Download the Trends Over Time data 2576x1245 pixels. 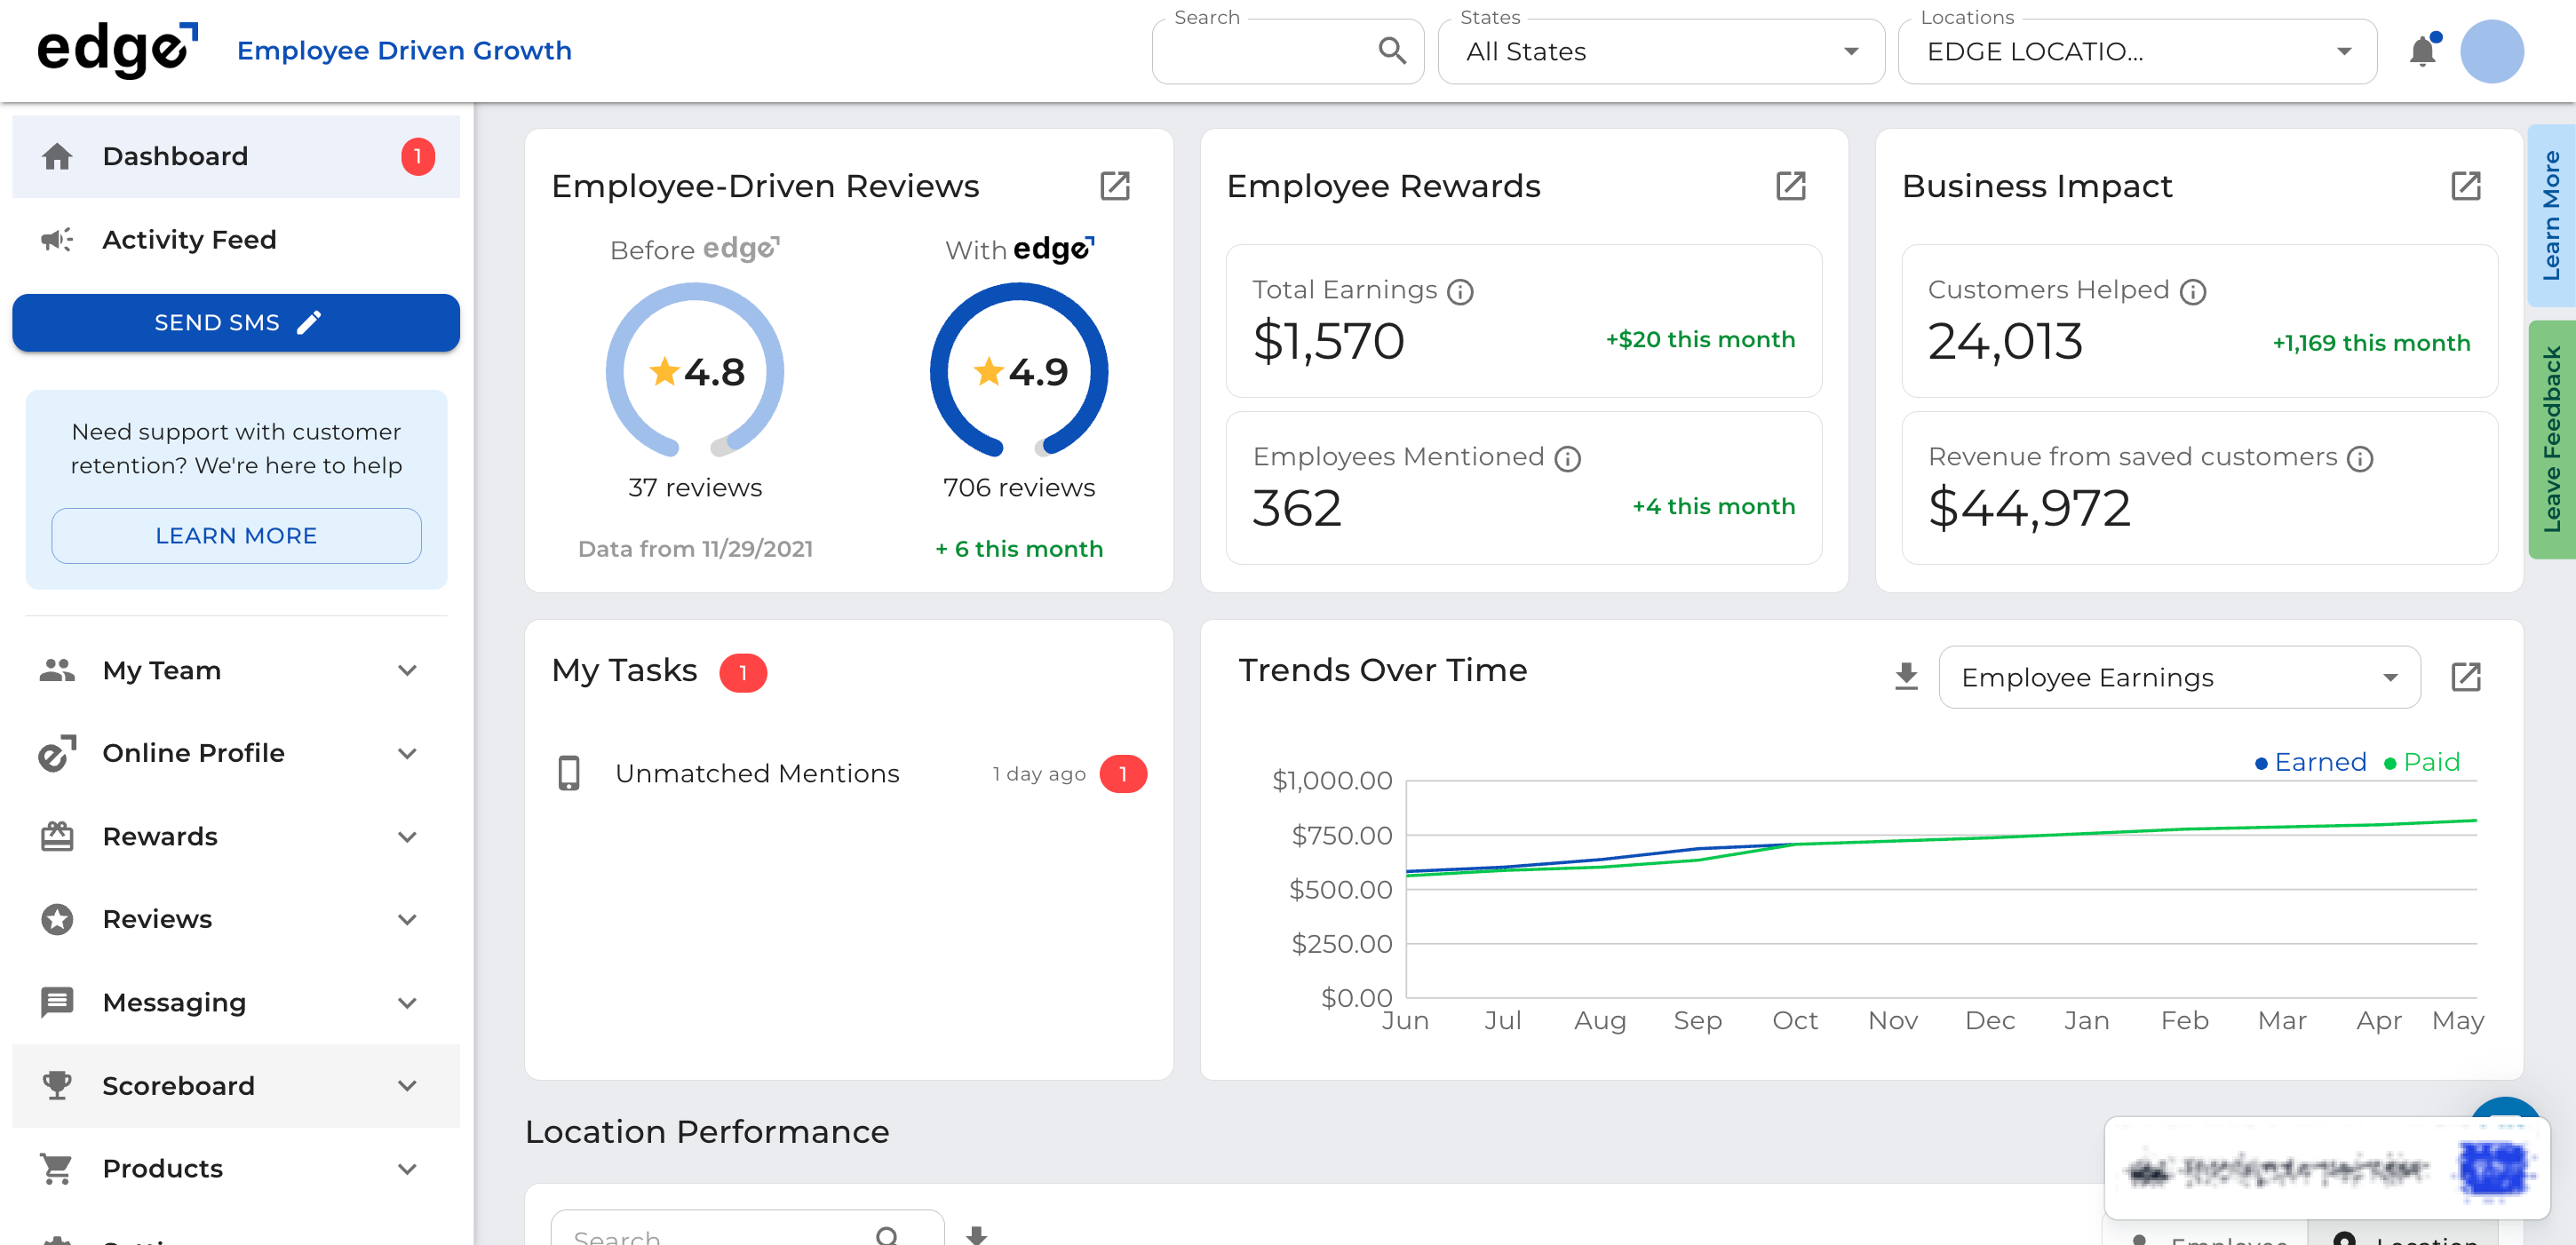1906,677
